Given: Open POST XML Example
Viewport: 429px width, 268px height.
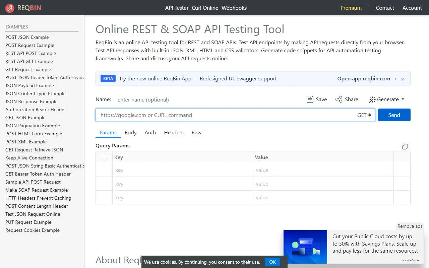Looking at the screenshot, I should coord(26,142).
